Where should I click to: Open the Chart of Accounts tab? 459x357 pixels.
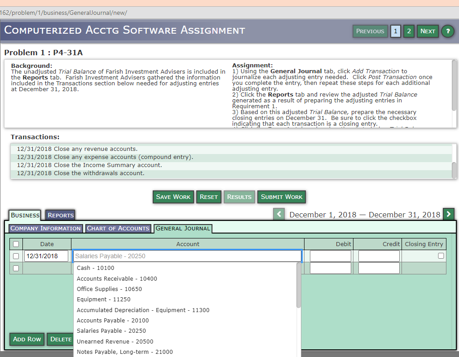click(118, 228)
